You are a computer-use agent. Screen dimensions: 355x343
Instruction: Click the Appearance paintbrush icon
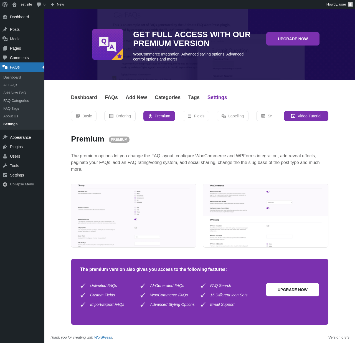[x=5, y=137]
